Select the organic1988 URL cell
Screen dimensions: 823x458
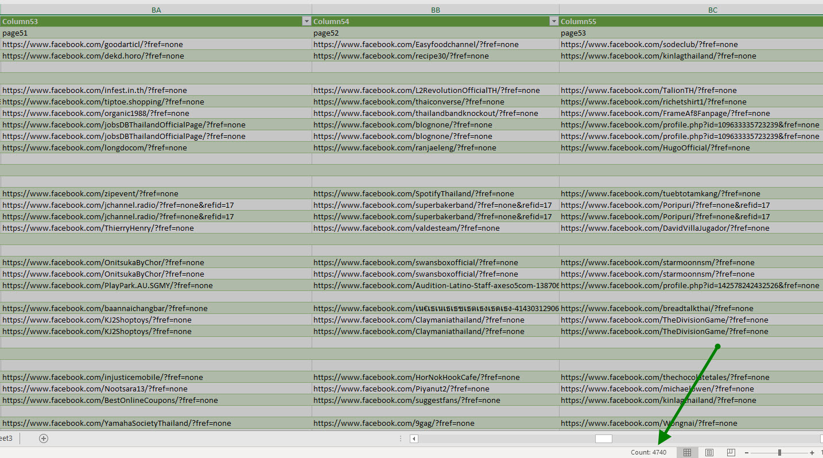pyautogui.click(x=156, y=113)
